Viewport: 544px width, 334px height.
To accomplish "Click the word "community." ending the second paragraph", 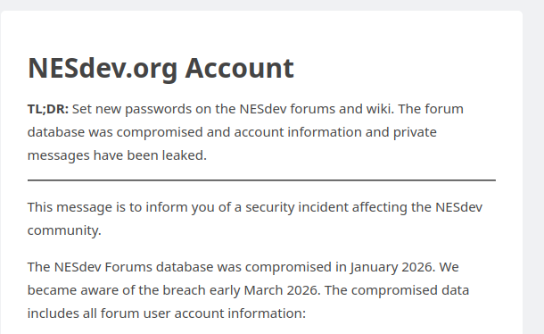I will [x=64, y=230].
